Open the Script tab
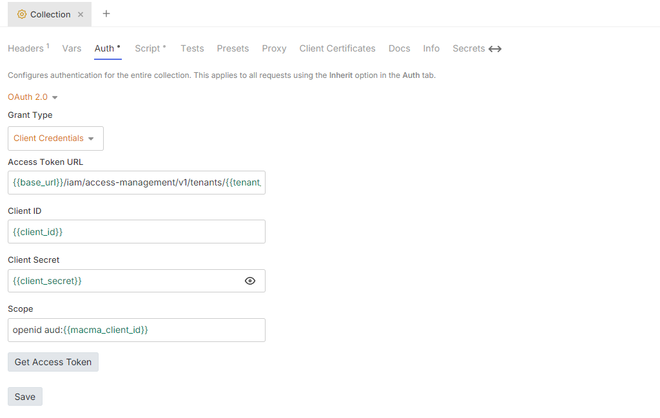This screenshot has width=660, height=418. (148, 48)
